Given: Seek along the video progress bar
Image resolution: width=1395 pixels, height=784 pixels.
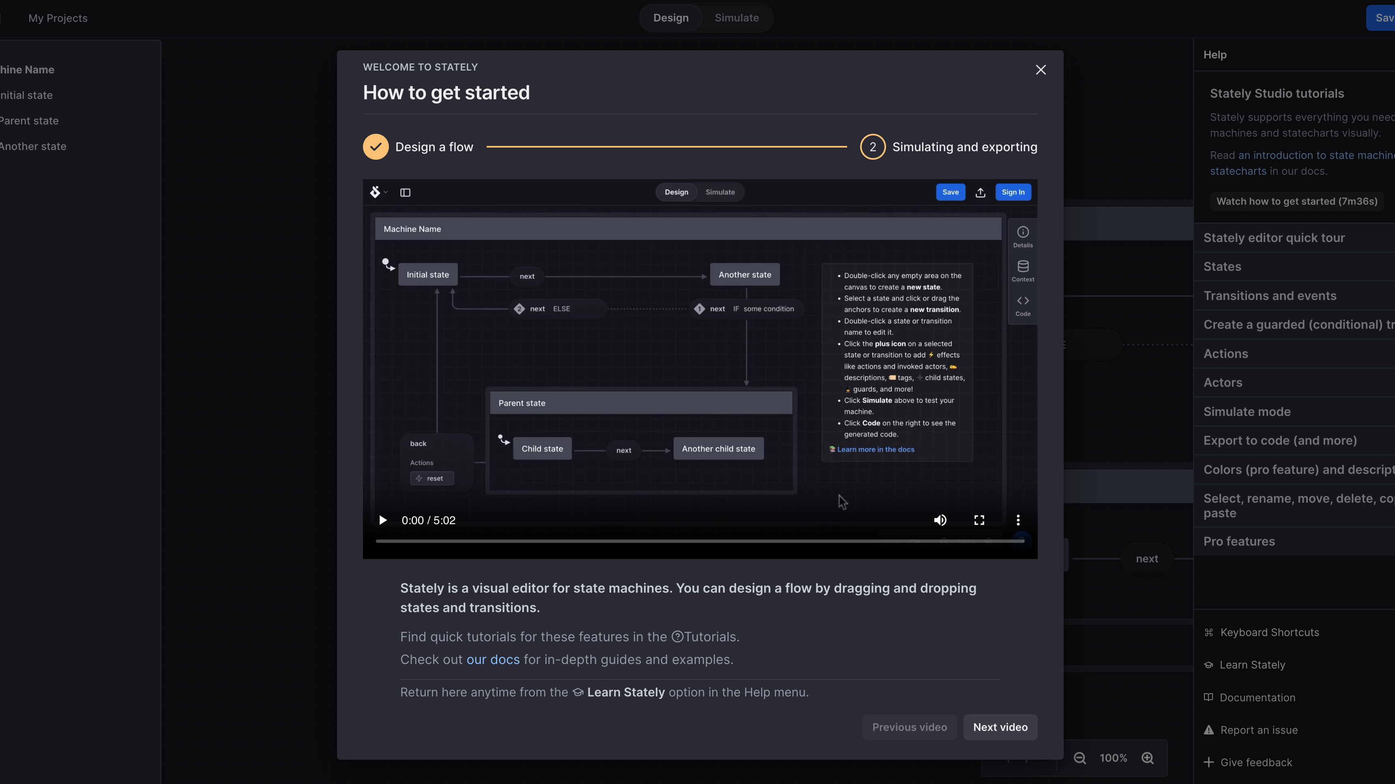Looking at the screenshot, I should [699, 541].
